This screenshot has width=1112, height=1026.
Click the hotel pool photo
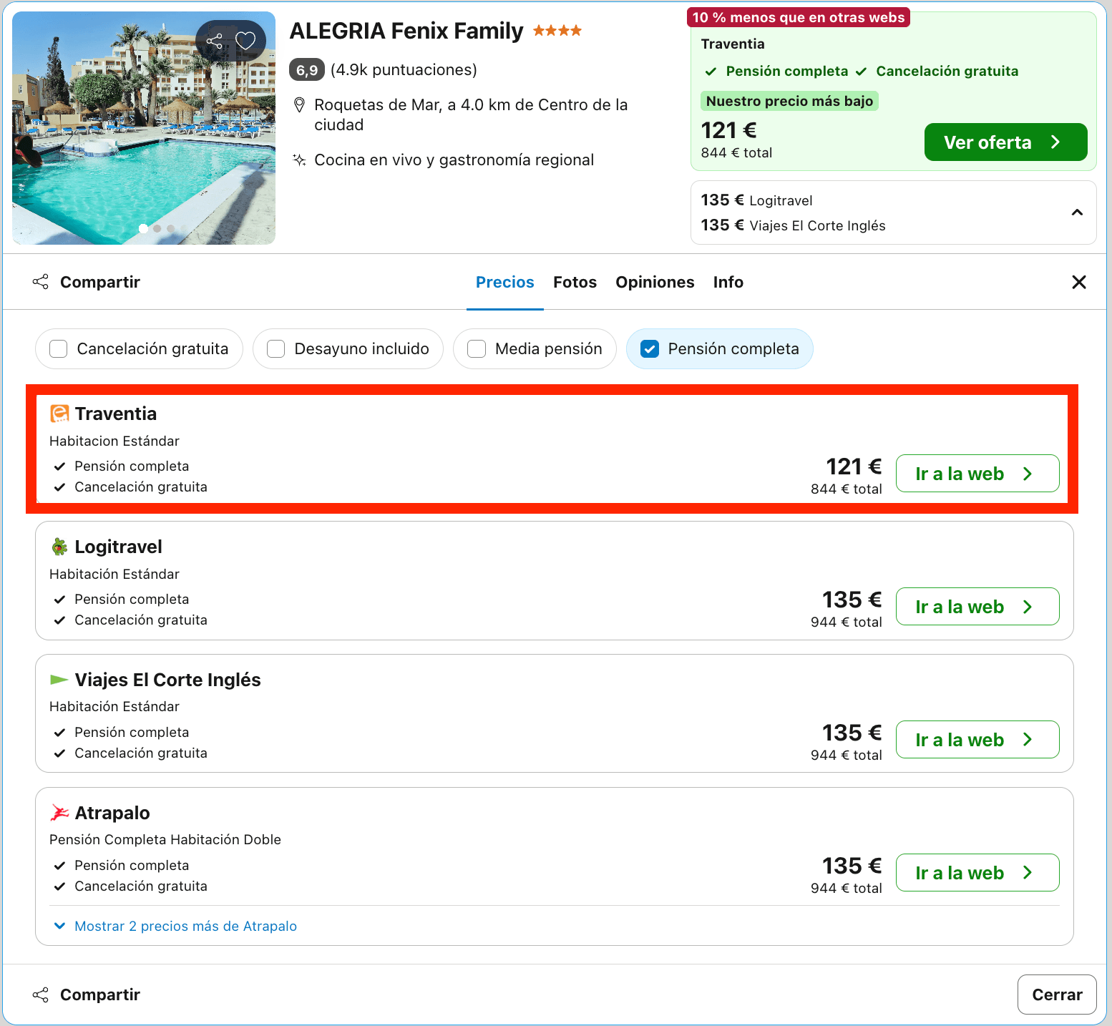[x=144, y=128]
